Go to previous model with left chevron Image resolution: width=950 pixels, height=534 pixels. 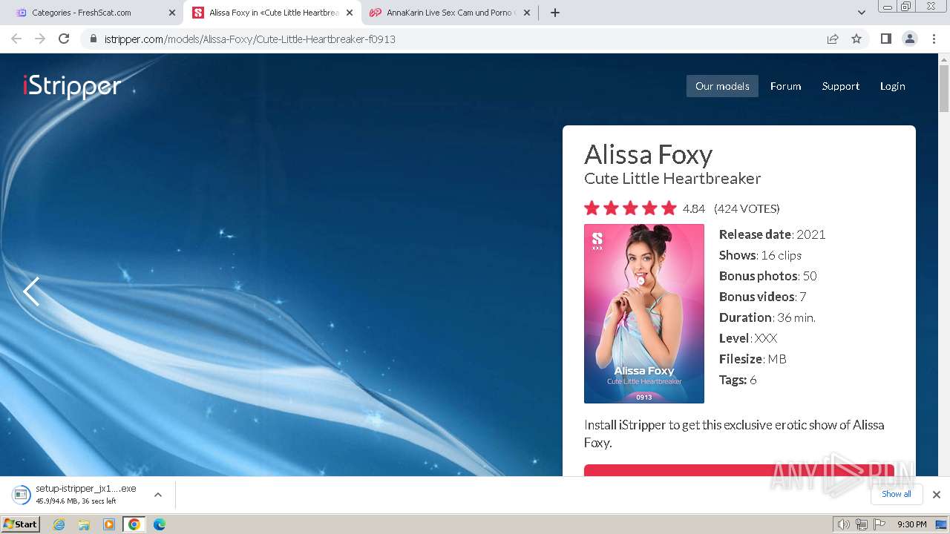click(31, 291)
